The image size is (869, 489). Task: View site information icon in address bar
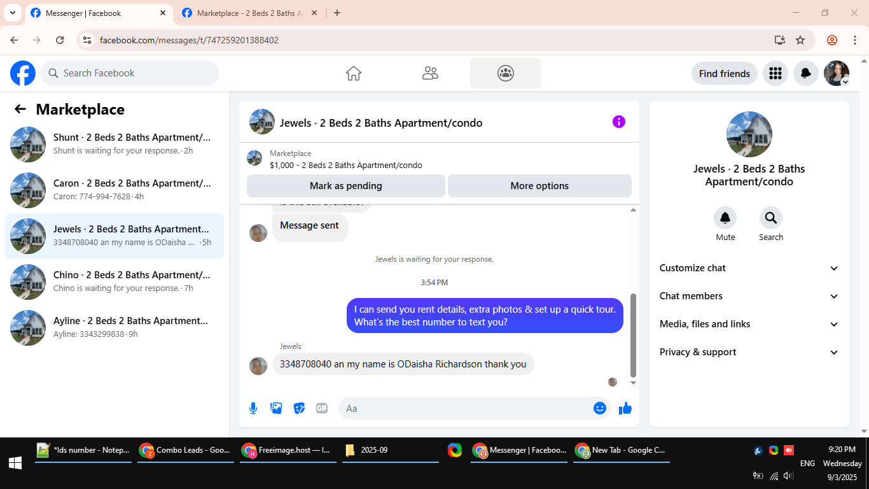point(88,40)
